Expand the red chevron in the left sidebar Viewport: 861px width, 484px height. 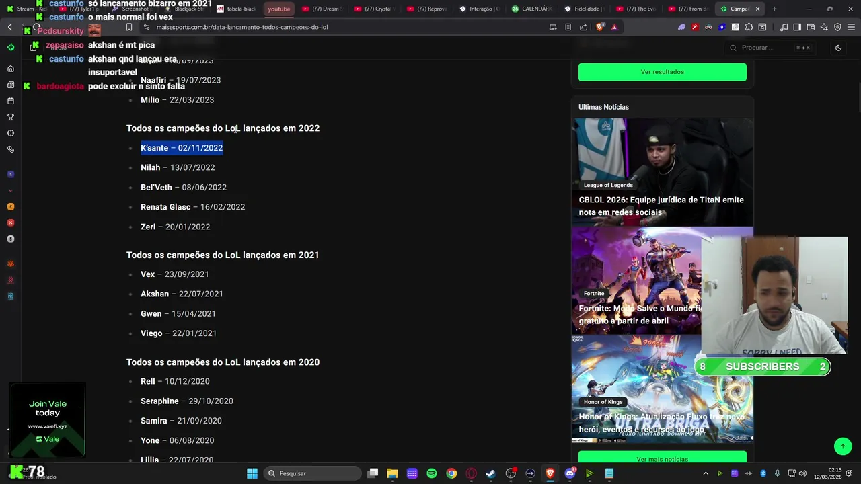(10, 191)
